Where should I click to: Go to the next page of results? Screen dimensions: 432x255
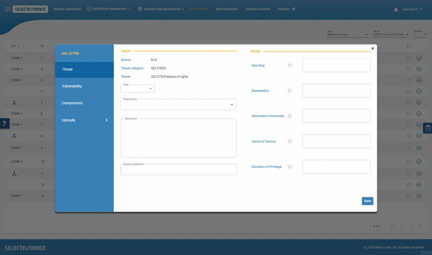click(x=411, y=226)
